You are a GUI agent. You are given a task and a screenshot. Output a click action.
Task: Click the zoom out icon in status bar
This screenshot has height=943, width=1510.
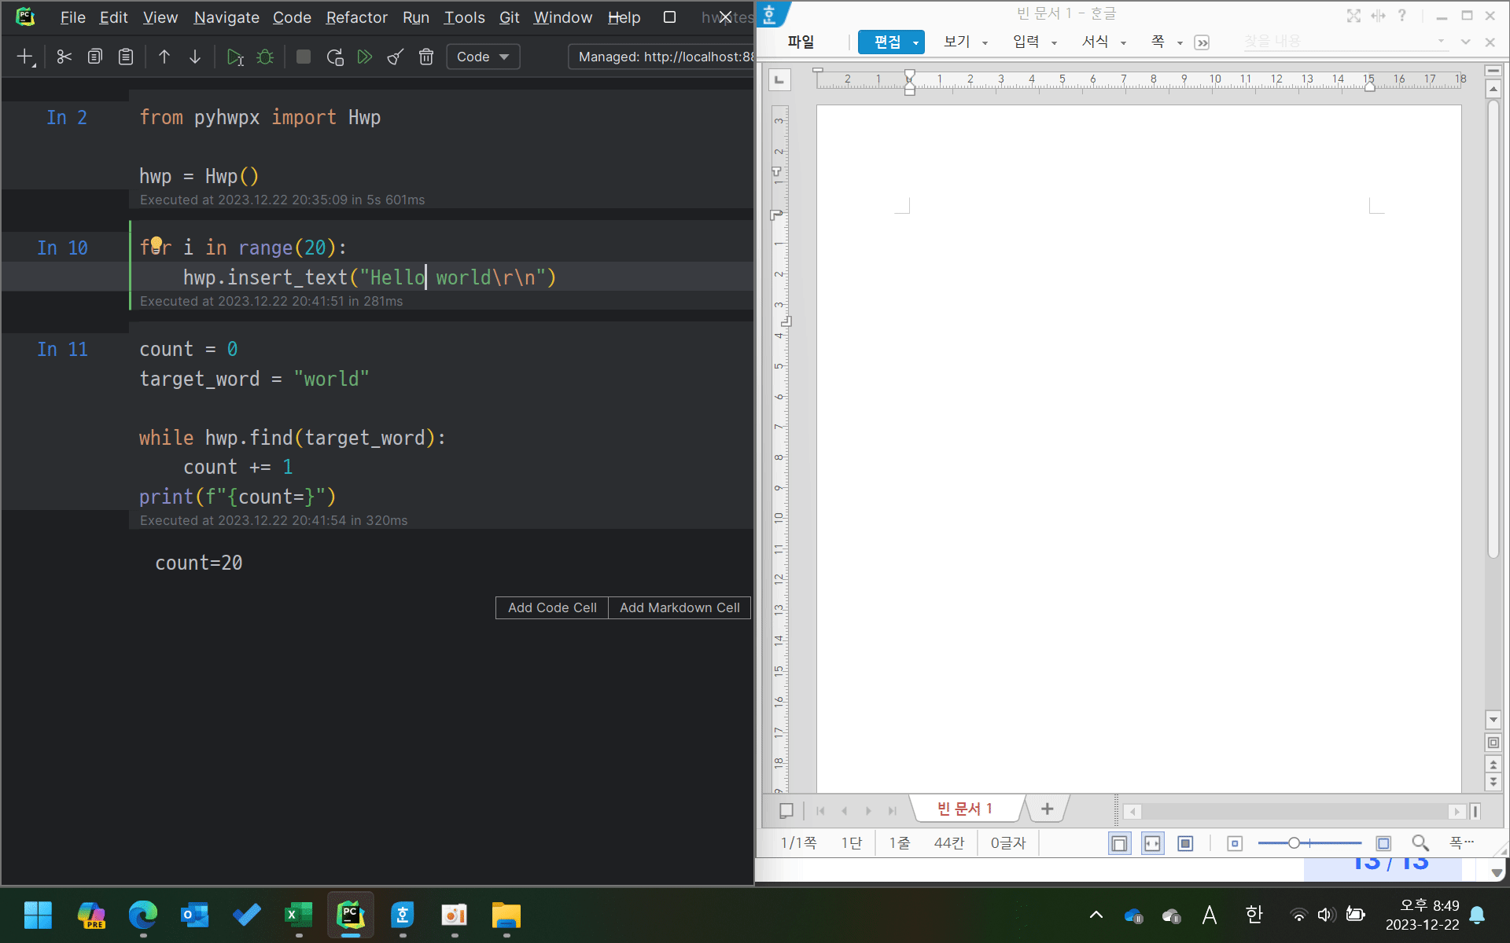pos(1235,843)
